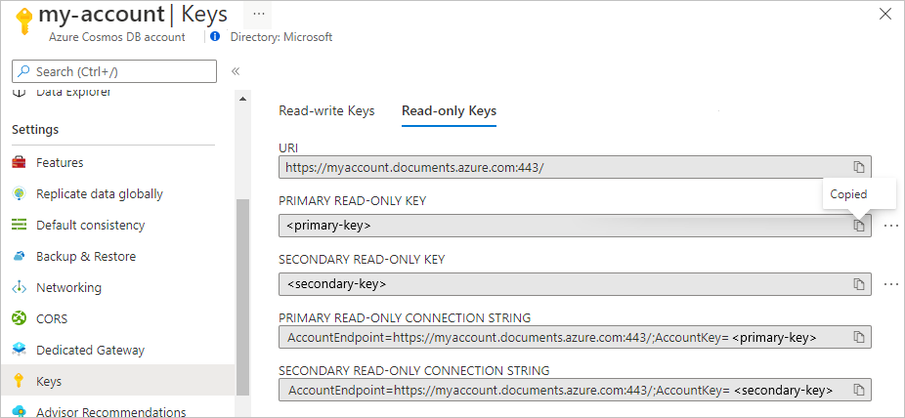Copy secondary read-only connection string
This screenshot has height=418, width=905.
point(859,390)
